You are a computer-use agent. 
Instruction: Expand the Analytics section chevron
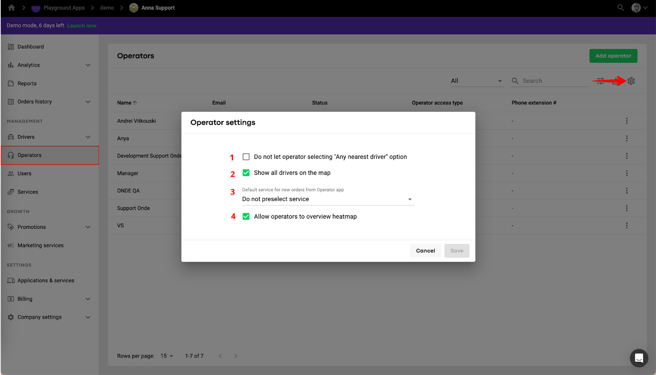(x=88, y=65)
